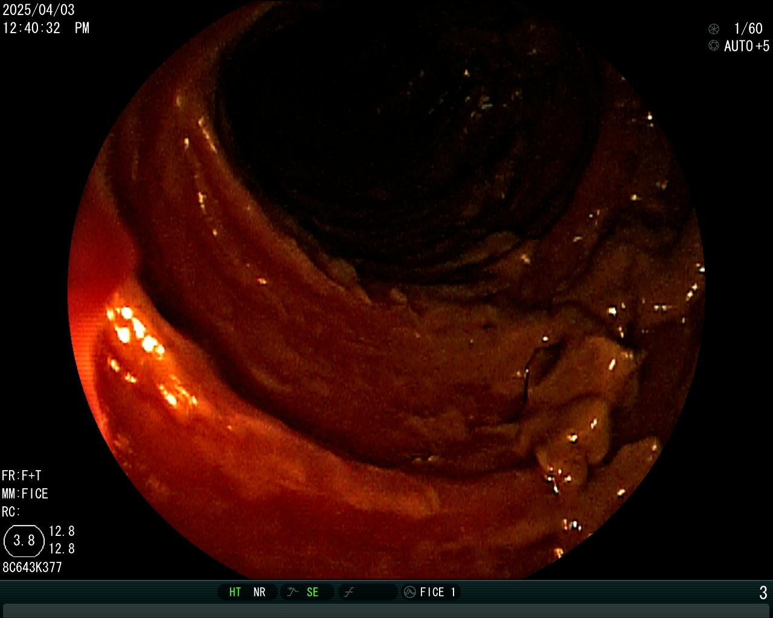This screenshot has width=773, height=618.
Task: Click the scope serial number 8C643K377
Action: pos(33,567)
